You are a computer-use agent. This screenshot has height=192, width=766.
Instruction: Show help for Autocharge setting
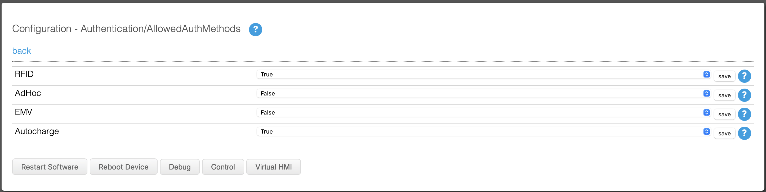[x=744, y=133]
